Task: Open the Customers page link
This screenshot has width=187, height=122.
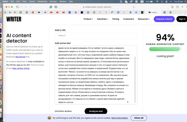Action: coord(128,19)
